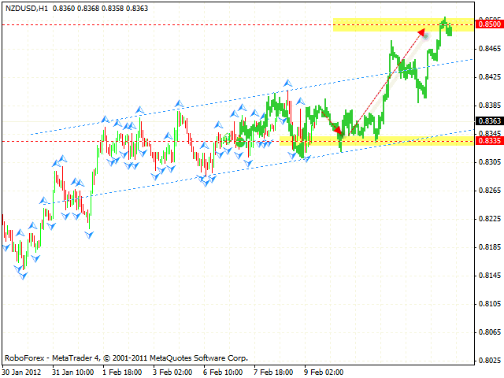Click the upward red arrow head near 0.8500

click(x=422, y=31)
